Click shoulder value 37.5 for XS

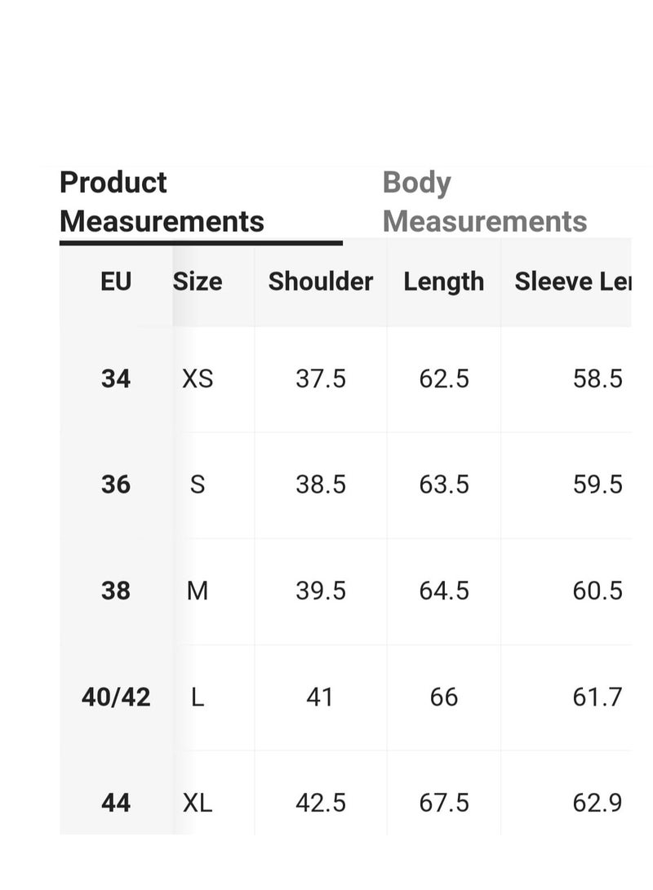coord(321,379)
